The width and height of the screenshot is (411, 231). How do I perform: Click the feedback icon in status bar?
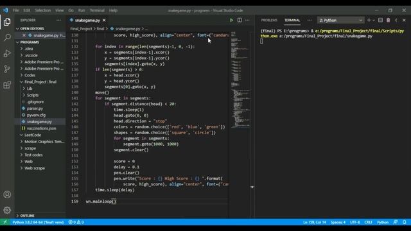tap(396, 222)
